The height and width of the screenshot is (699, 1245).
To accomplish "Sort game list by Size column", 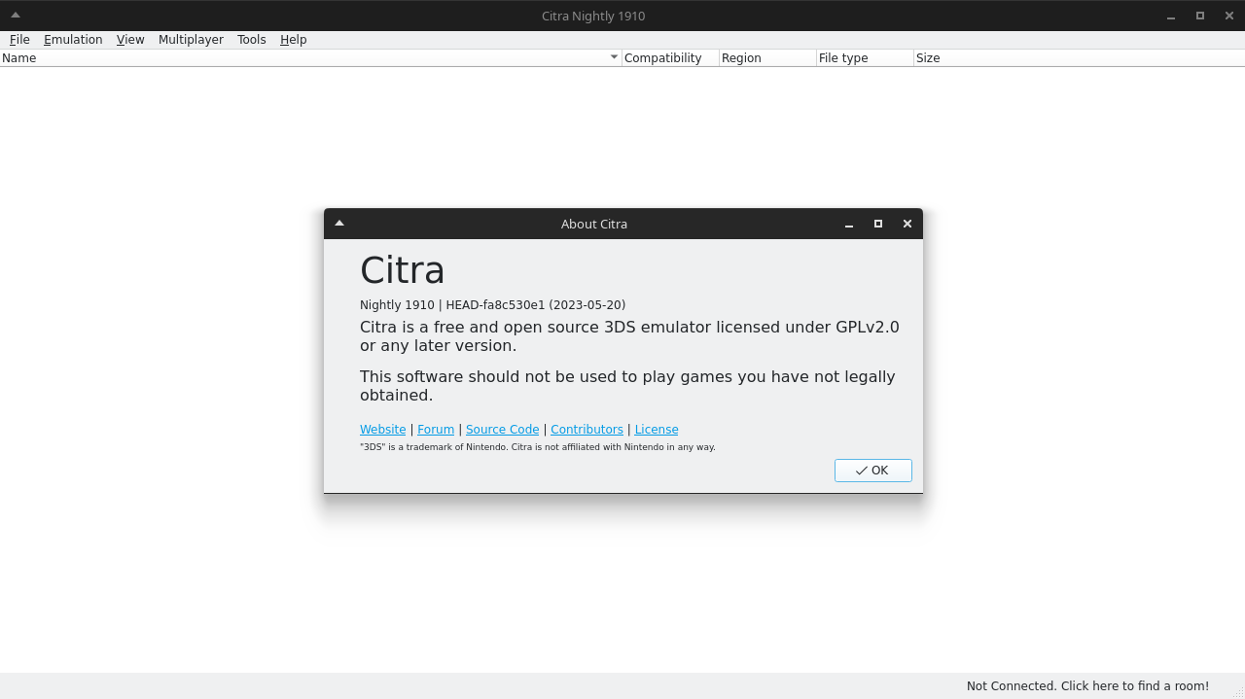I will 1079,58.
